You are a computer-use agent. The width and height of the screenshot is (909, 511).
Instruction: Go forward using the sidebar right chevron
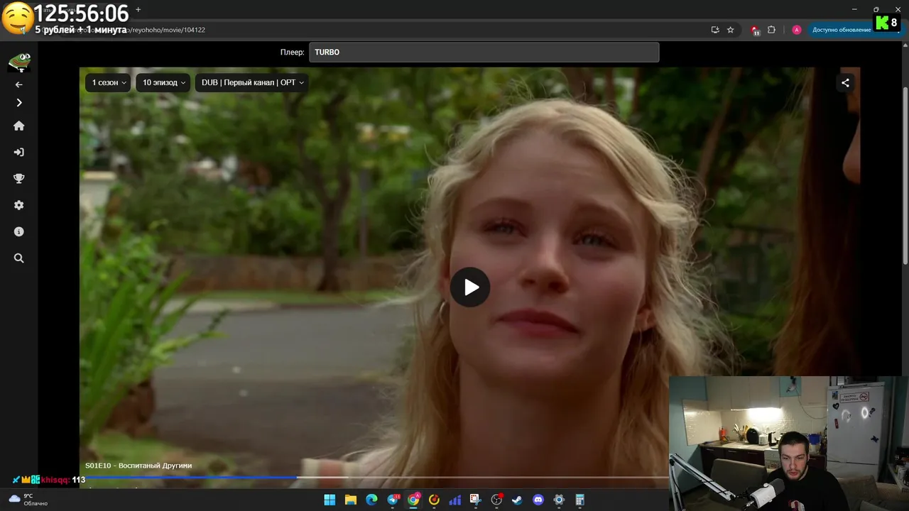coord(19,103)
